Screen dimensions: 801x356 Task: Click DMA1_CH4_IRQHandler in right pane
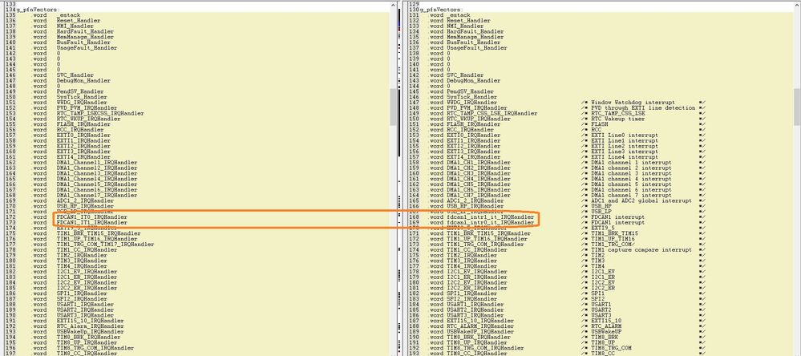point(478,179)
